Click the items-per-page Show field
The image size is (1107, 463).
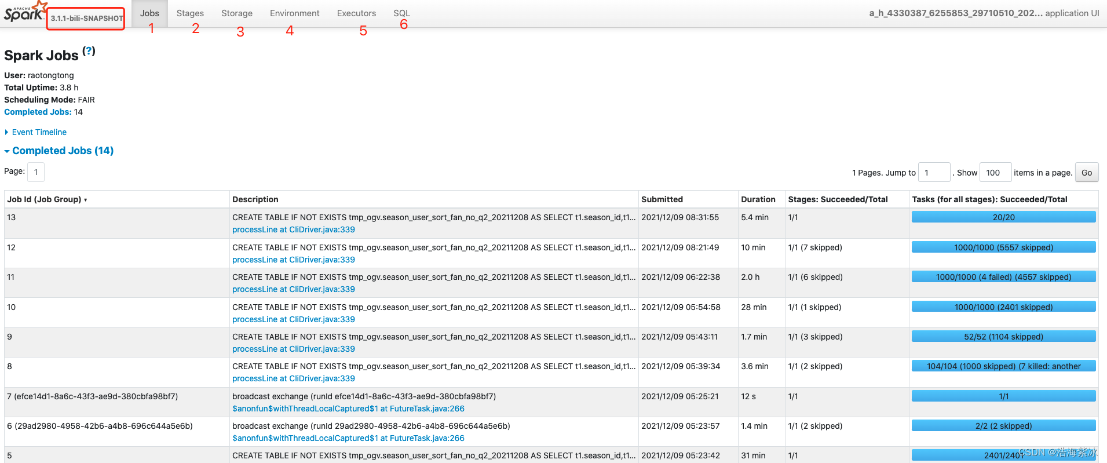pyautogui.click(x=995, y=173)
